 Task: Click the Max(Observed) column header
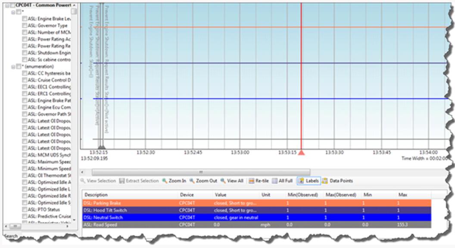click(x=340, y=195)
